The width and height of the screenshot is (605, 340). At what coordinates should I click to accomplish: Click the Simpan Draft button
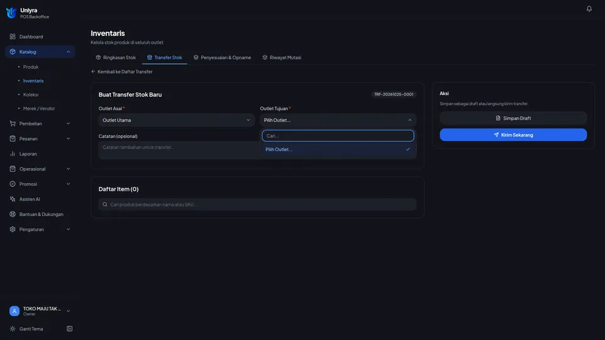pos(513,118)
